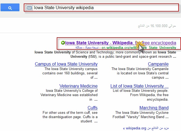The height and width of the screenshot is (131, 181).
Task: Click text 'contains over 160 buildings, several'
Action: [70, 73]
